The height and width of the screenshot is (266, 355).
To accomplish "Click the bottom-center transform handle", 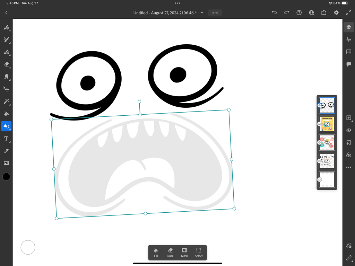I will [145, 213].
